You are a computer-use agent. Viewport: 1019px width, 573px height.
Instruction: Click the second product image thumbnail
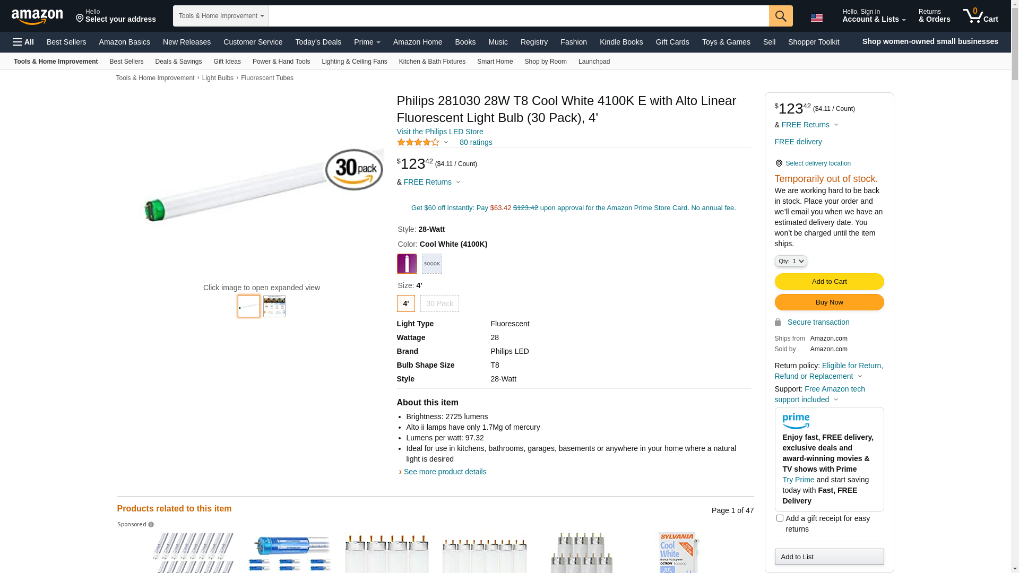(274, 306)
